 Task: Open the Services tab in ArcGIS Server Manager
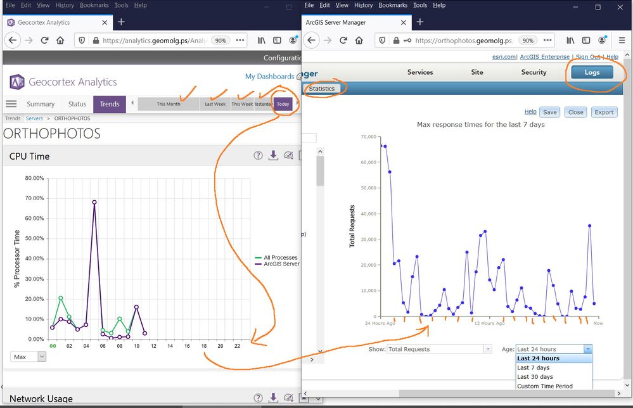click(420, 72)
